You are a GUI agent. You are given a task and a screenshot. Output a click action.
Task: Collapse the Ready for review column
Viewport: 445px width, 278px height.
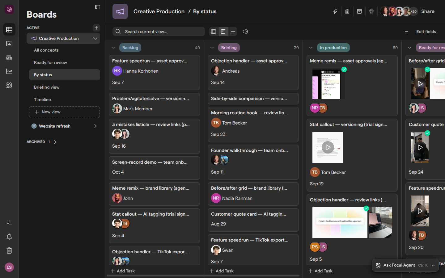[410, 48]
